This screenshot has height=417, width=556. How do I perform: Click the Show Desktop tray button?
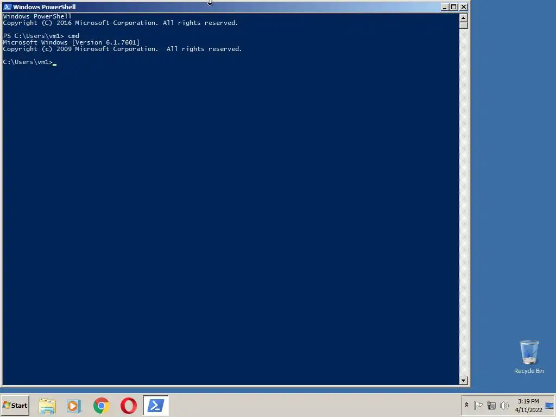(x=549, y=405)
